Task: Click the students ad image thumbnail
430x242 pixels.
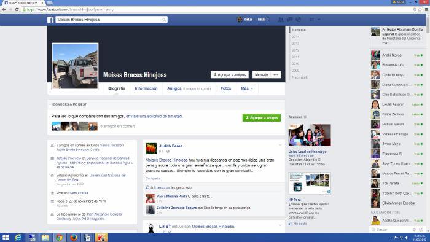Action: pos(310,135)
